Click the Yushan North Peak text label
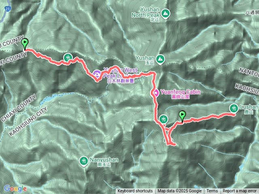Image resolution: width=259 pixels, height=194 pixels. point(146,12)
